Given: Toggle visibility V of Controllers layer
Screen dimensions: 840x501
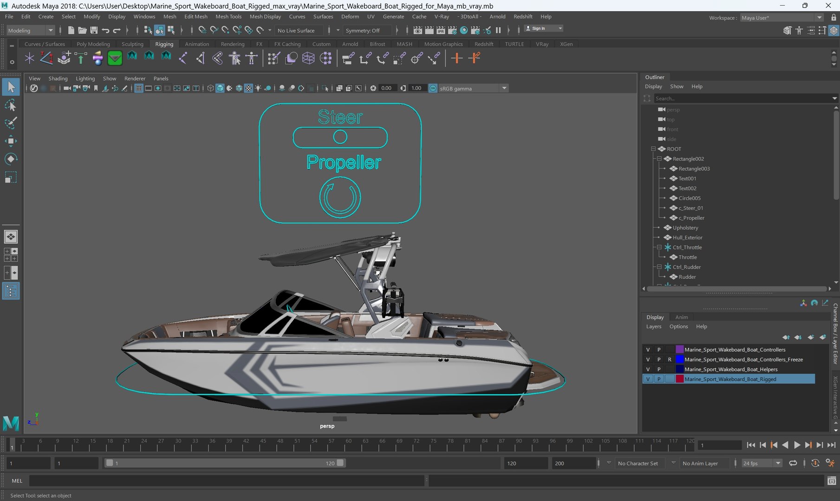Looking at the screenshot, I should (x=648, y=350).
